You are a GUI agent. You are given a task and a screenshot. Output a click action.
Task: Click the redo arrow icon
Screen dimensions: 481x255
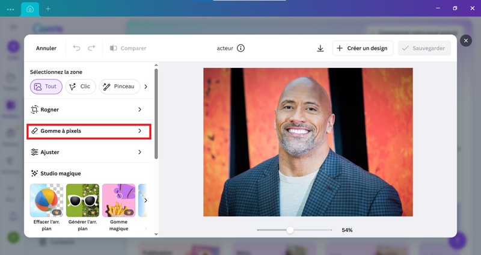click(x=91, y=48)
